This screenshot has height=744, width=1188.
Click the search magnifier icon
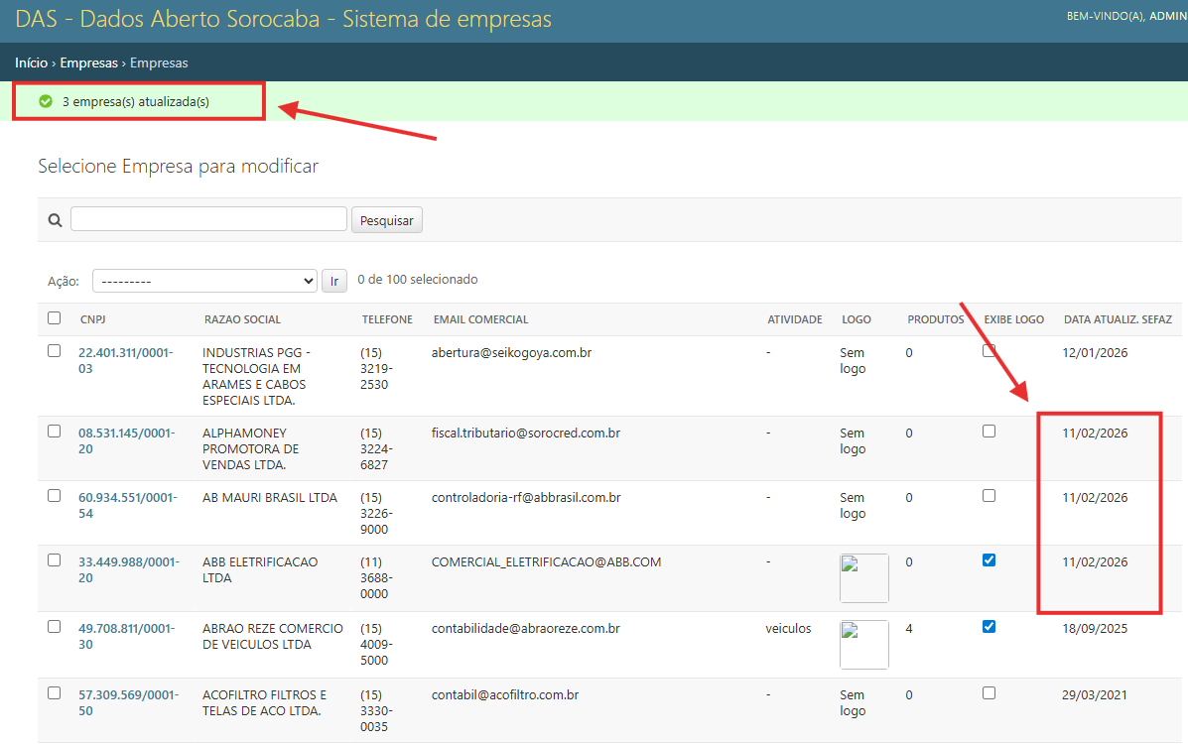(56, 220)
